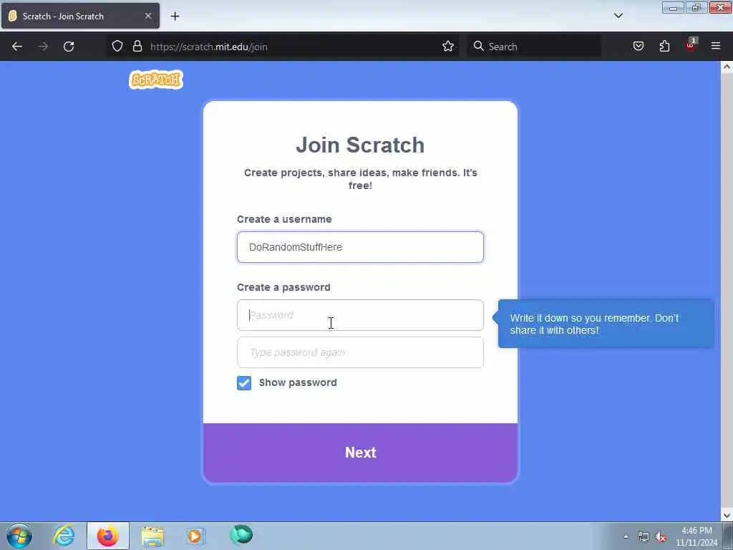The image size is (733, 550).
Task: Open the Windows Start button
Action: point(19,536)
